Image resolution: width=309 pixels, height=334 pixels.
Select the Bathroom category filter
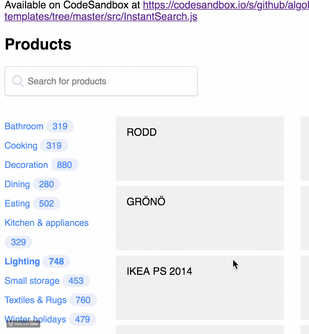tap(24, 126)
